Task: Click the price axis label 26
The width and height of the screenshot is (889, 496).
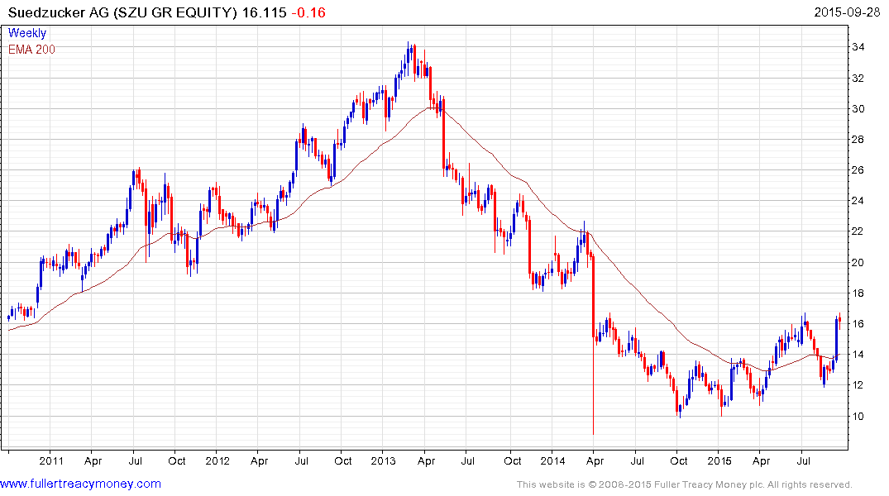Action: click(x=858, y=170)
